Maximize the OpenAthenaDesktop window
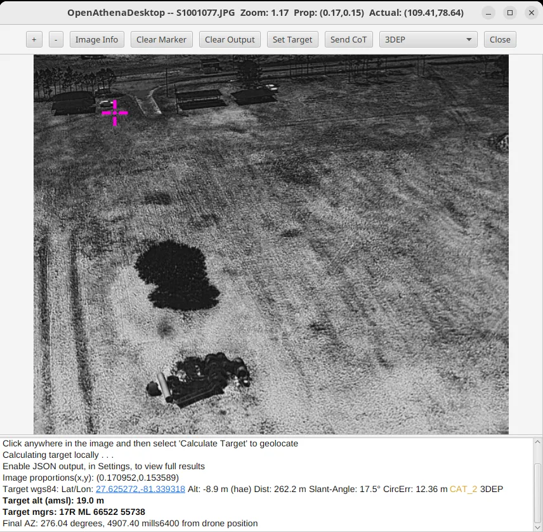Image resolution: width=543 pixels, height=532 pixels. click(509, 13)
